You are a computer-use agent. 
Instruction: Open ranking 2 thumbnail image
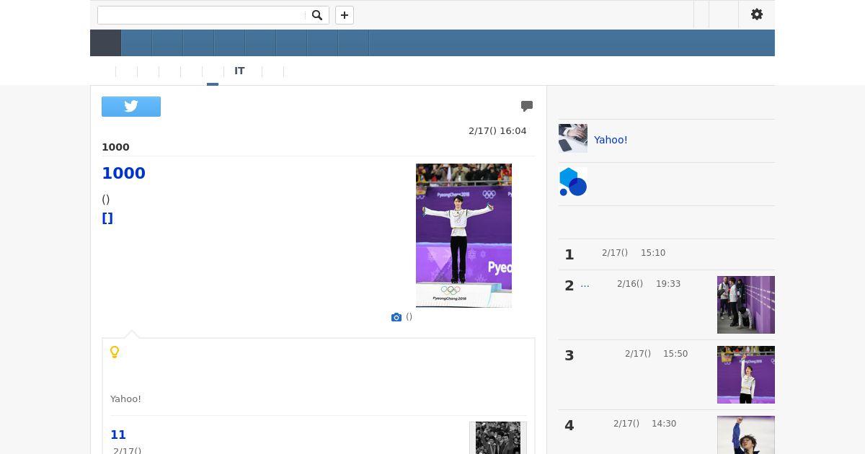pos(746,305)
